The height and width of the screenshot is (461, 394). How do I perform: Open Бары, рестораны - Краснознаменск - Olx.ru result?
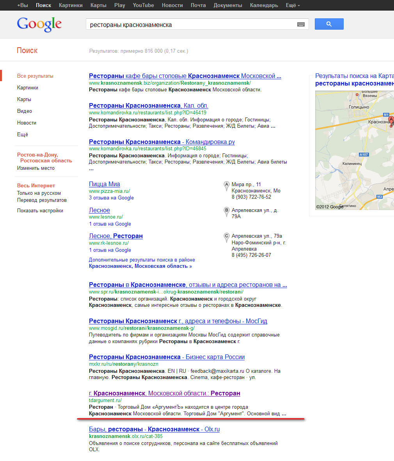(x=154, y=429)
